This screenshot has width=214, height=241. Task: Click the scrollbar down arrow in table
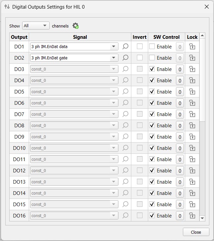[202, 218]
